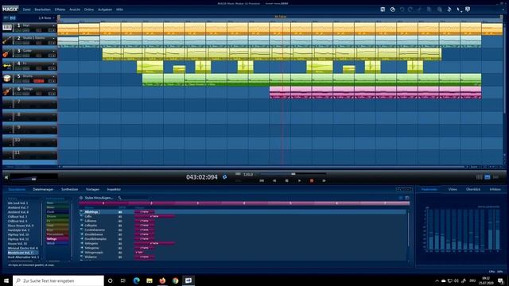Click the tempo value 120.0
This screenshot has height=286, width=509.
pyautogui.click(x=248, y=174)
